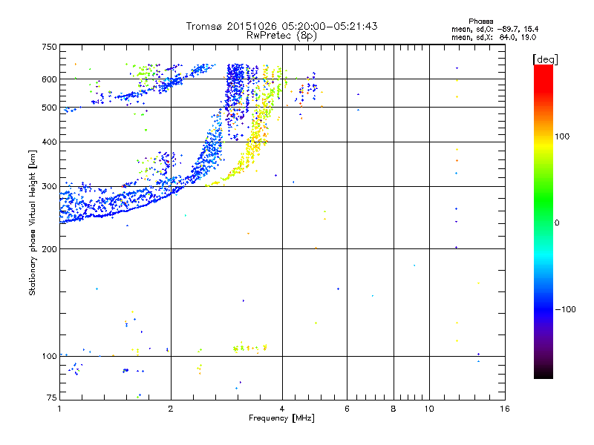
Task: Click the "-100" value beside the color bar
Action: point(565,309)
